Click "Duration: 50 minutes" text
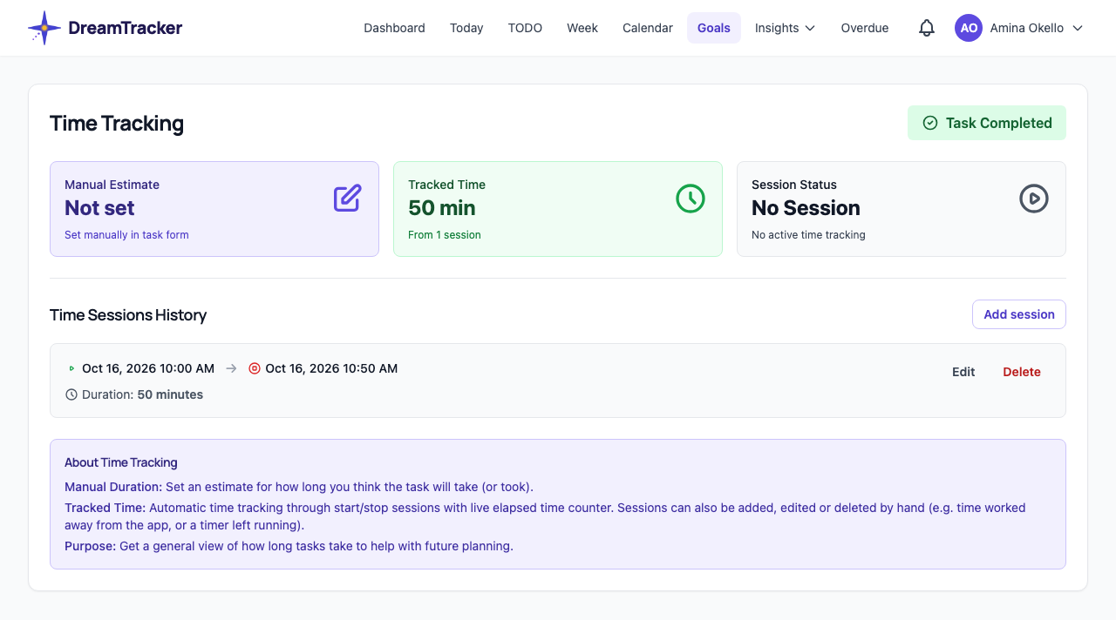 142,394
